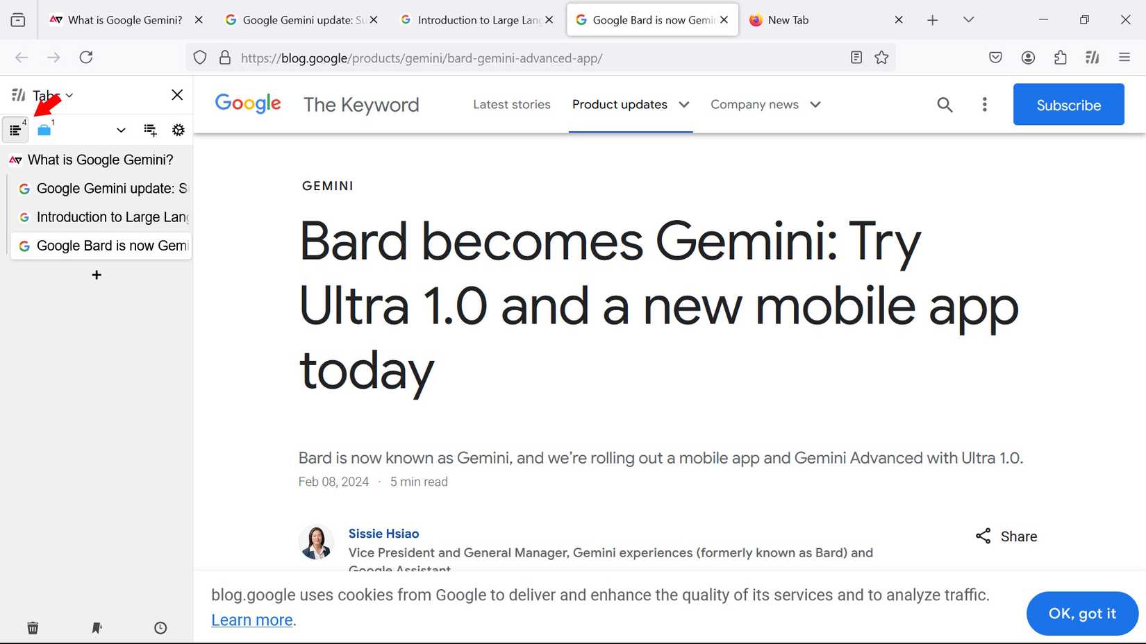The width and height of the screenshot is (1146, 644).
Task: Save the page to Pocket
Action: pos(995,58)
